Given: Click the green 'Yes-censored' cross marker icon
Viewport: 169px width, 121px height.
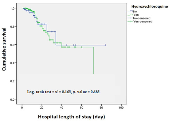Looking at the screenshot, I should coord(130,21).
